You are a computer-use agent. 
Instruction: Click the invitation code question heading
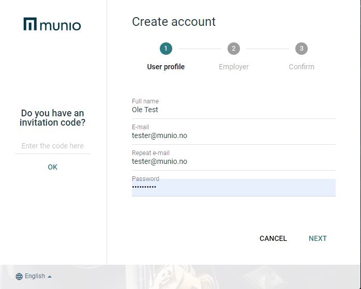click(x=52, y=118)
